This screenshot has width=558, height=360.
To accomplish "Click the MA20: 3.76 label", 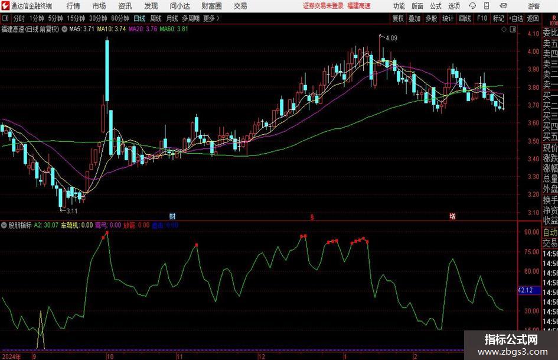I will [x=143, y=29].
